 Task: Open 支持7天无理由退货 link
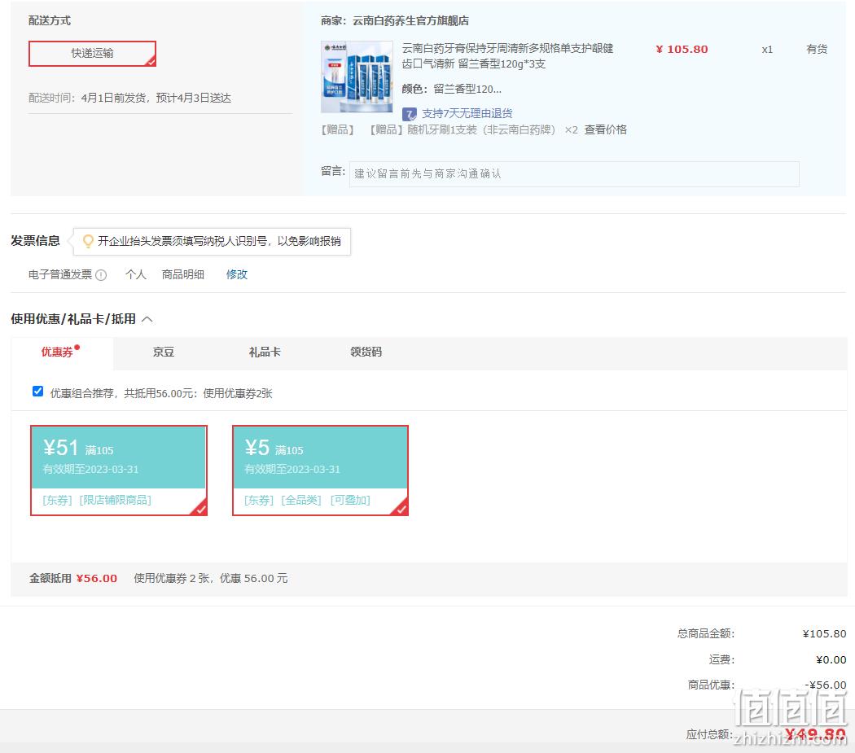[467, 113]
